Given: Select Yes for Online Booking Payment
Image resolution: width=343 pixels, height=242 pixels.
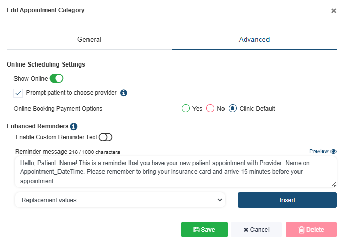Looking at the screenshot, I should (186, 109).
